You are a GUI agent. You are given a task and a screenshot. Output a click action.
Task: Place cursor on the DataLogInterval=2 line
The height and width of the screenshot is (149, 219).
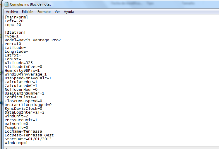[x=24, y=112]
